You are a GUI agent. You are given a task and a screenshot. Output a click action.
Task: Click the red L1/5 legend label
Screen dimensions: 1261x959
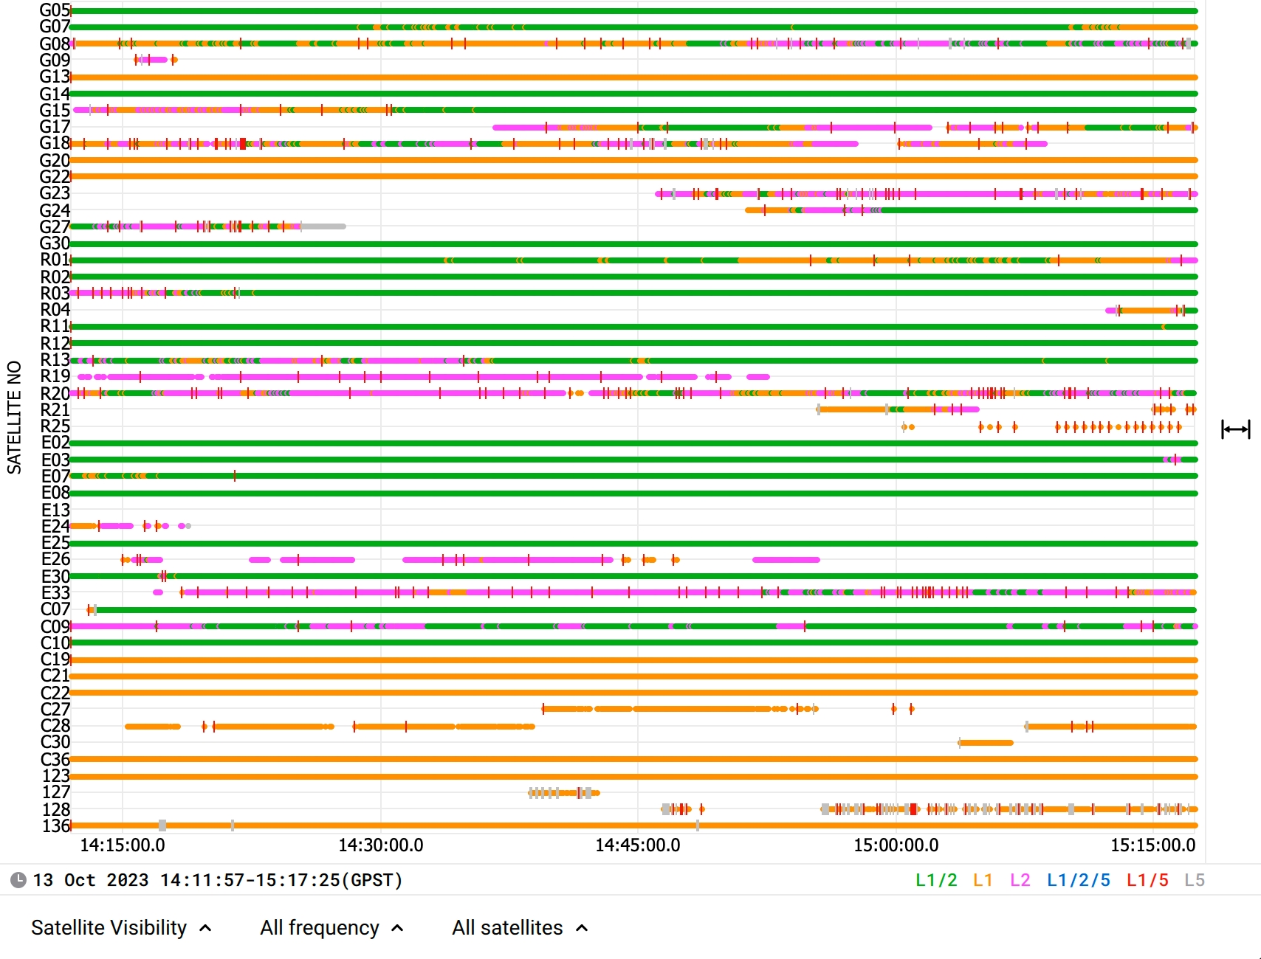[x=1147, y=880]
